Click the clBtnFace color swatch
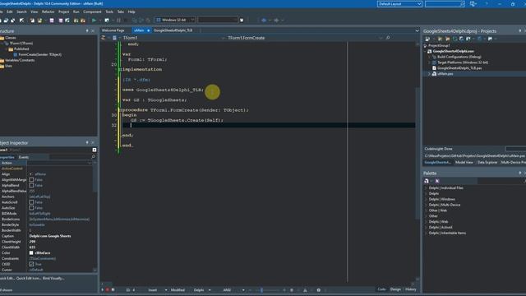 coord(31,252)
